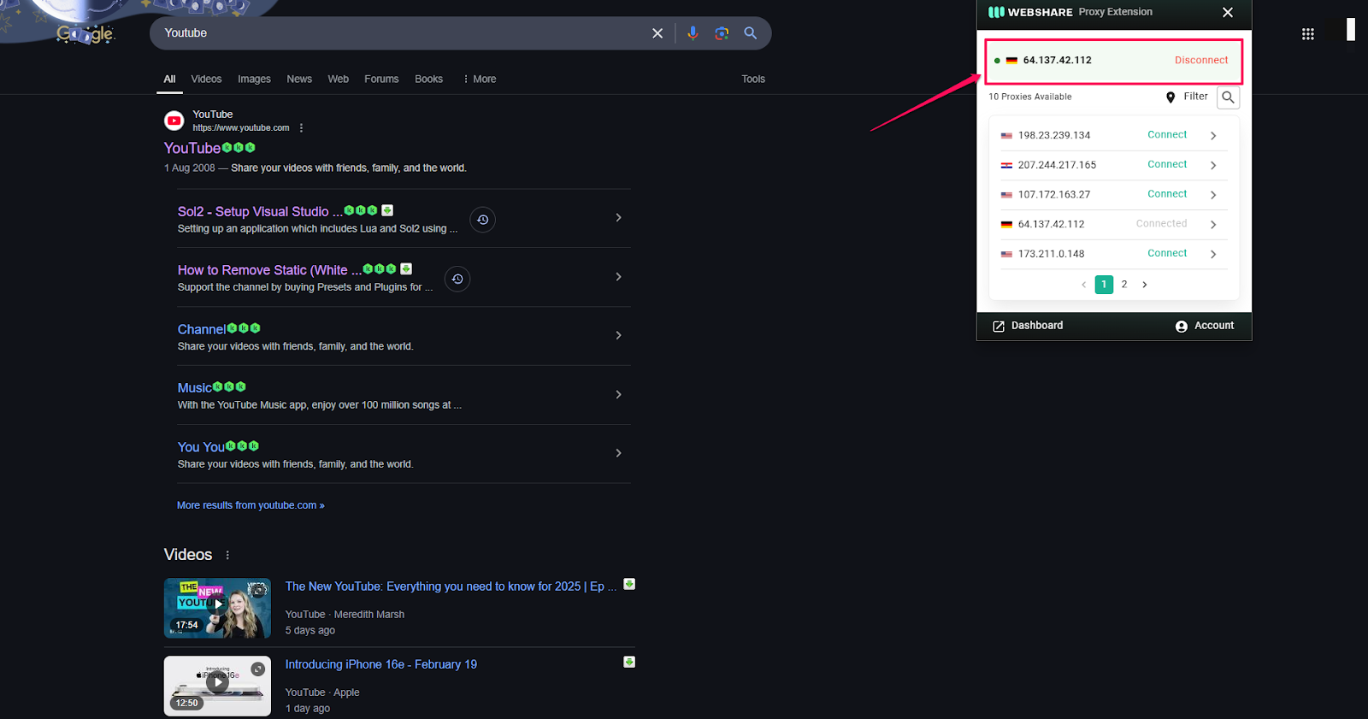Switch to the Videos search tab
Screen dimensions: 1368x719
tap(206, 79)
